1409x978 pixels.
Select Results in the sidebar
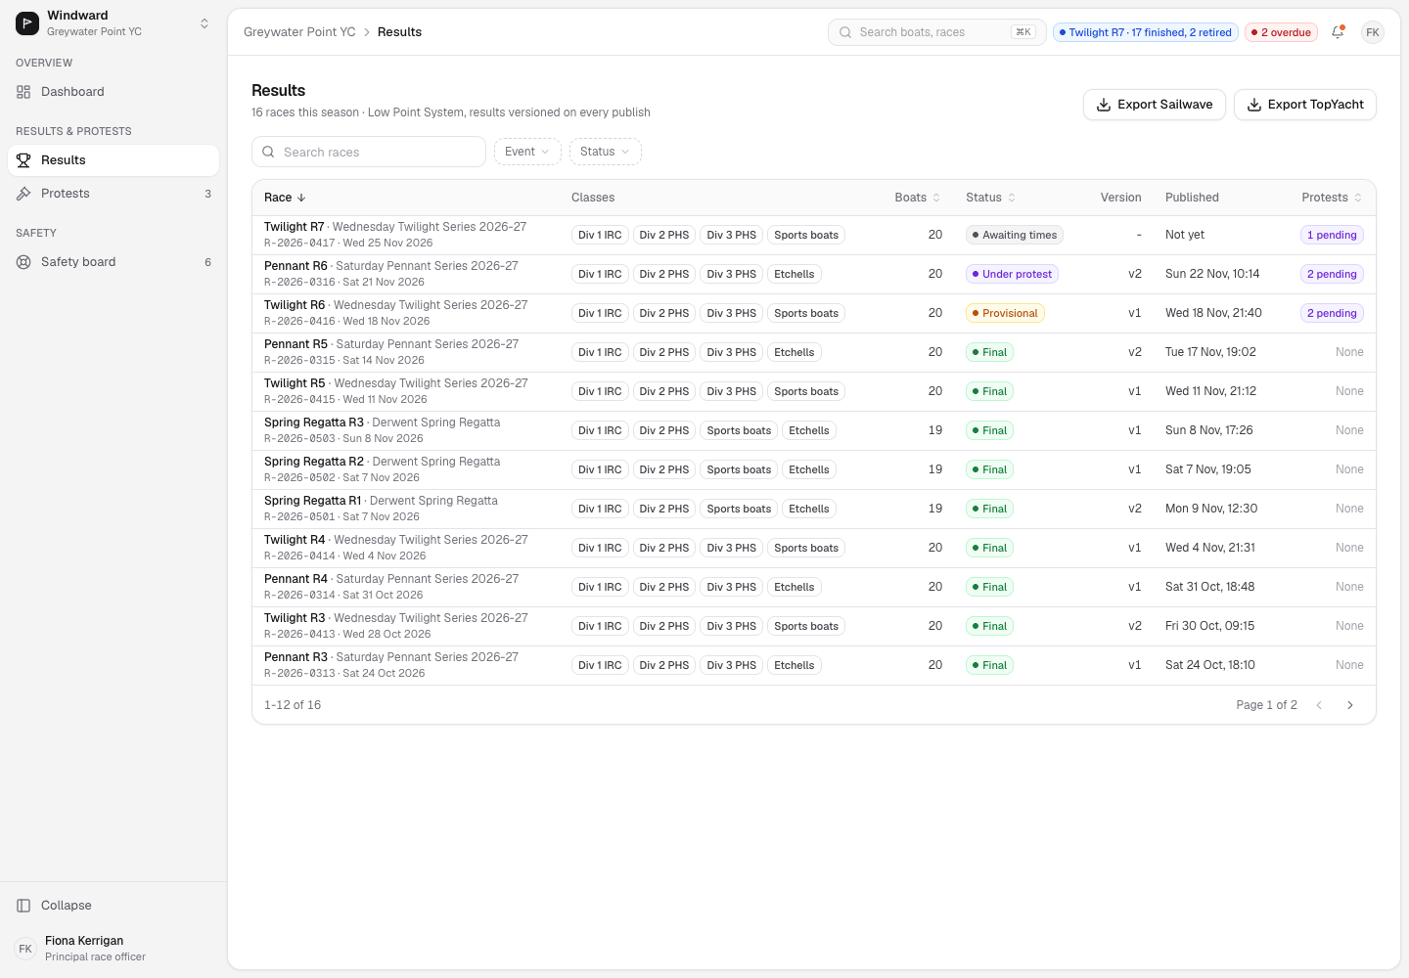[114, 160]
